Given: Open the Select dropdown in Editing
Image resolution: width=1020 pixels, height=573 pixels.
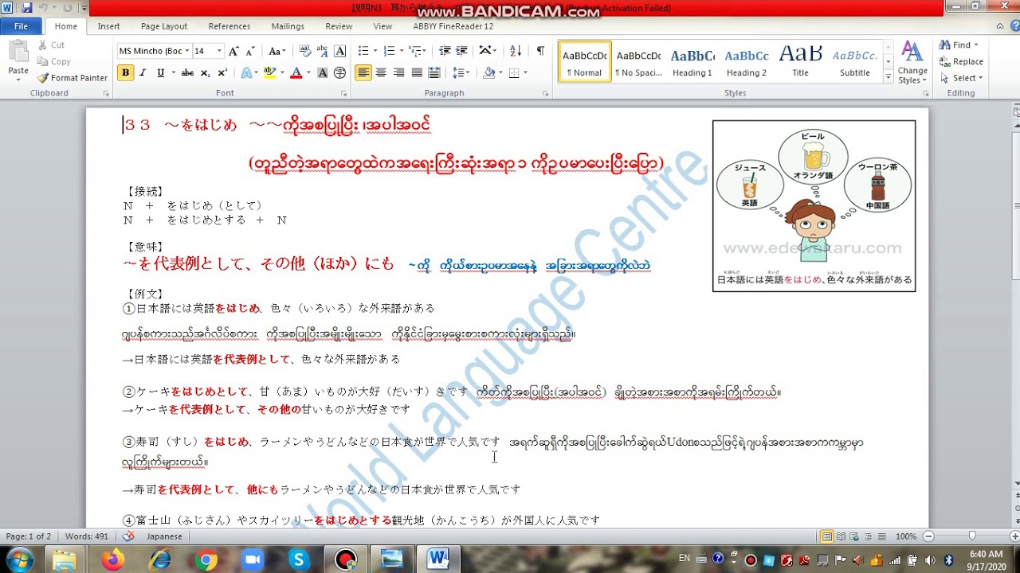Looking at the screenshot, I should point(962,78).
